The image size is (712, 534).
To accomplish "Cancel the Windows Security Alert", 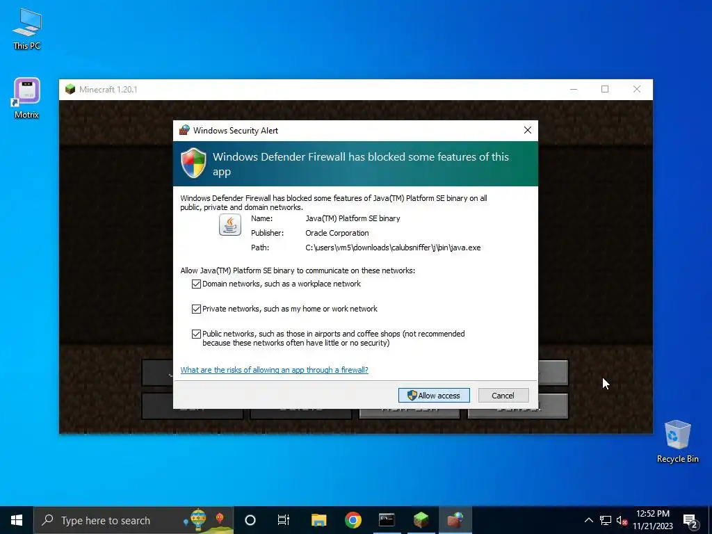I will (503, 396).
